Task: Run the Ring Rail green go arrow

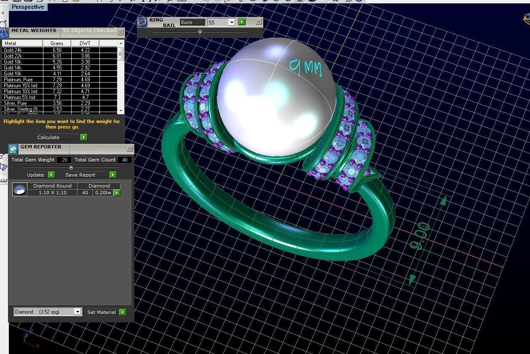Action: pyautogui.click(x=242, y=22)
